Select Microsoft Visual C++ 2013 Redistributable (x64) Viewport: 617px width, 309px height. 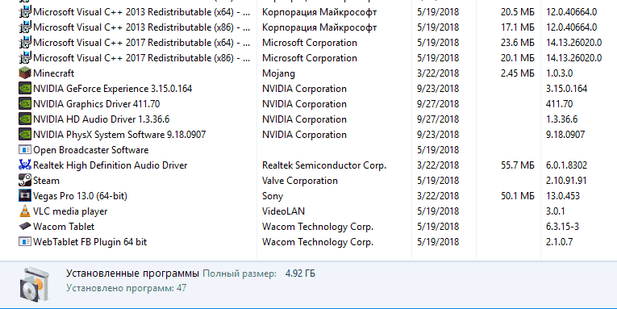point(141,12)
